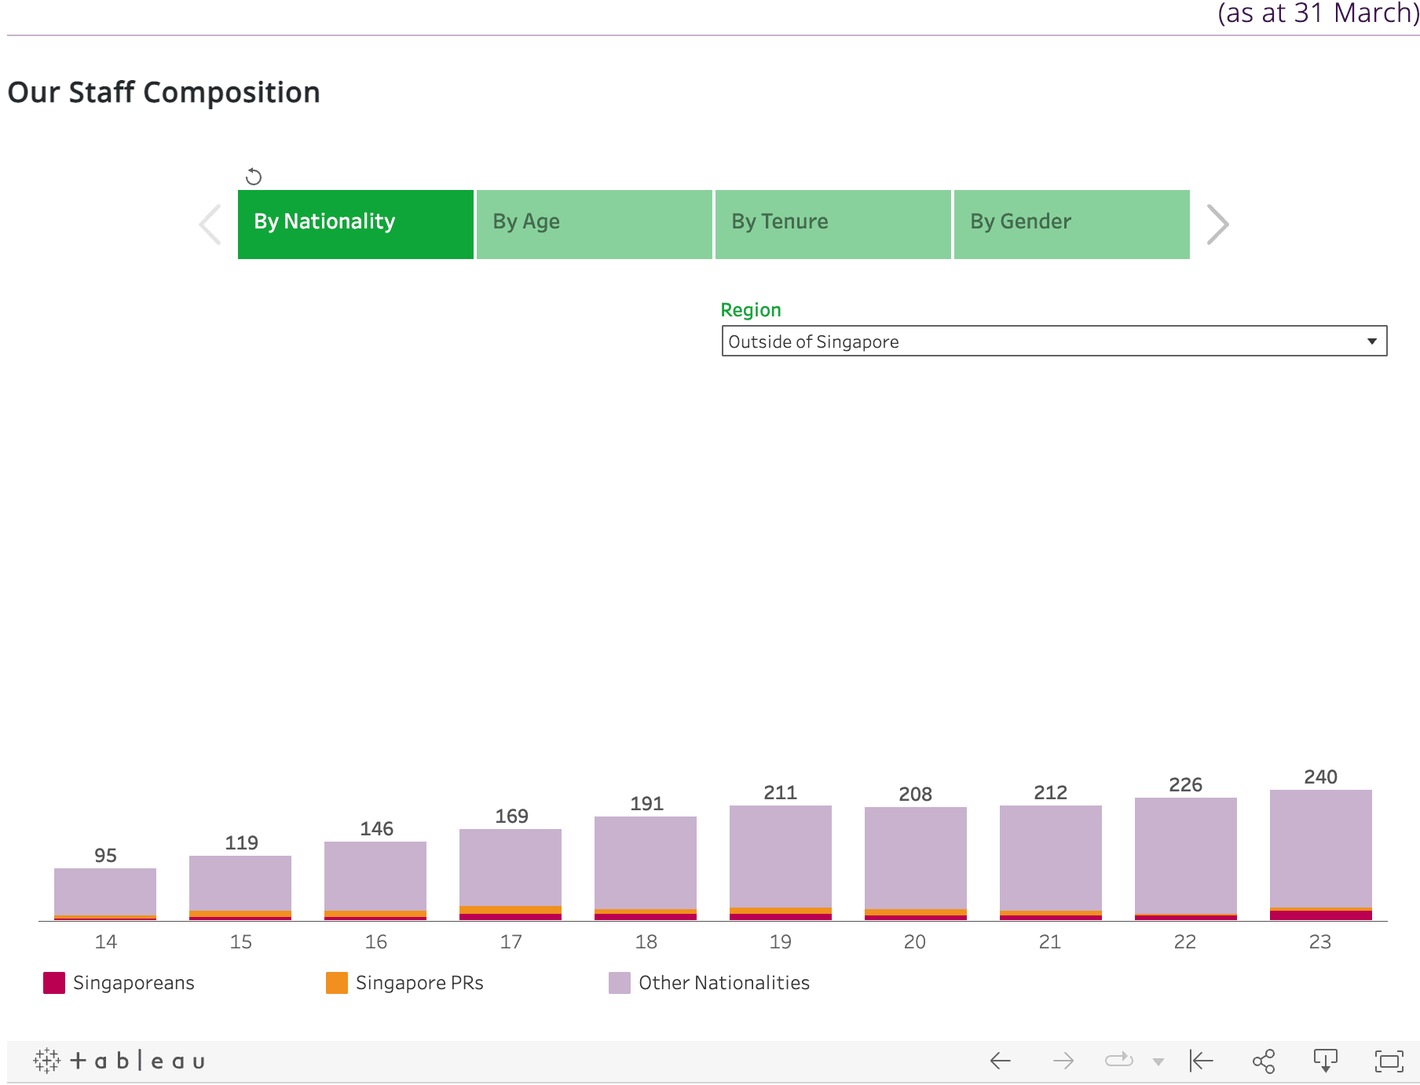The height and width of the screenshot is (1085, 1420).
Task: Select the year 23 bar
Action: [1321, 855]
